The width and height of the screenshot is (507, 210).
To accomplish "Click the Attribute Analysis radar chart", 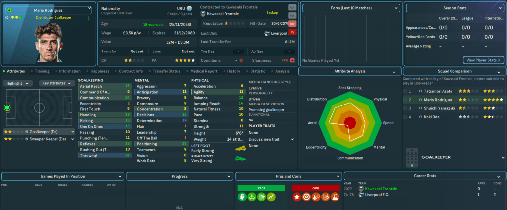I will 350,121.
